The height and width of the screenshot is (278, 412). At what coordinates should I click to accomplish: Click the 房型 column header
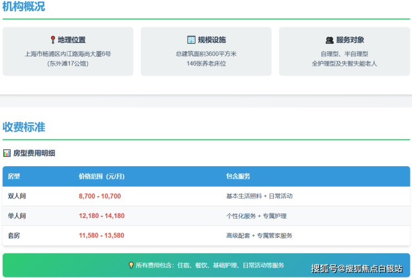(x=14, y=176)
